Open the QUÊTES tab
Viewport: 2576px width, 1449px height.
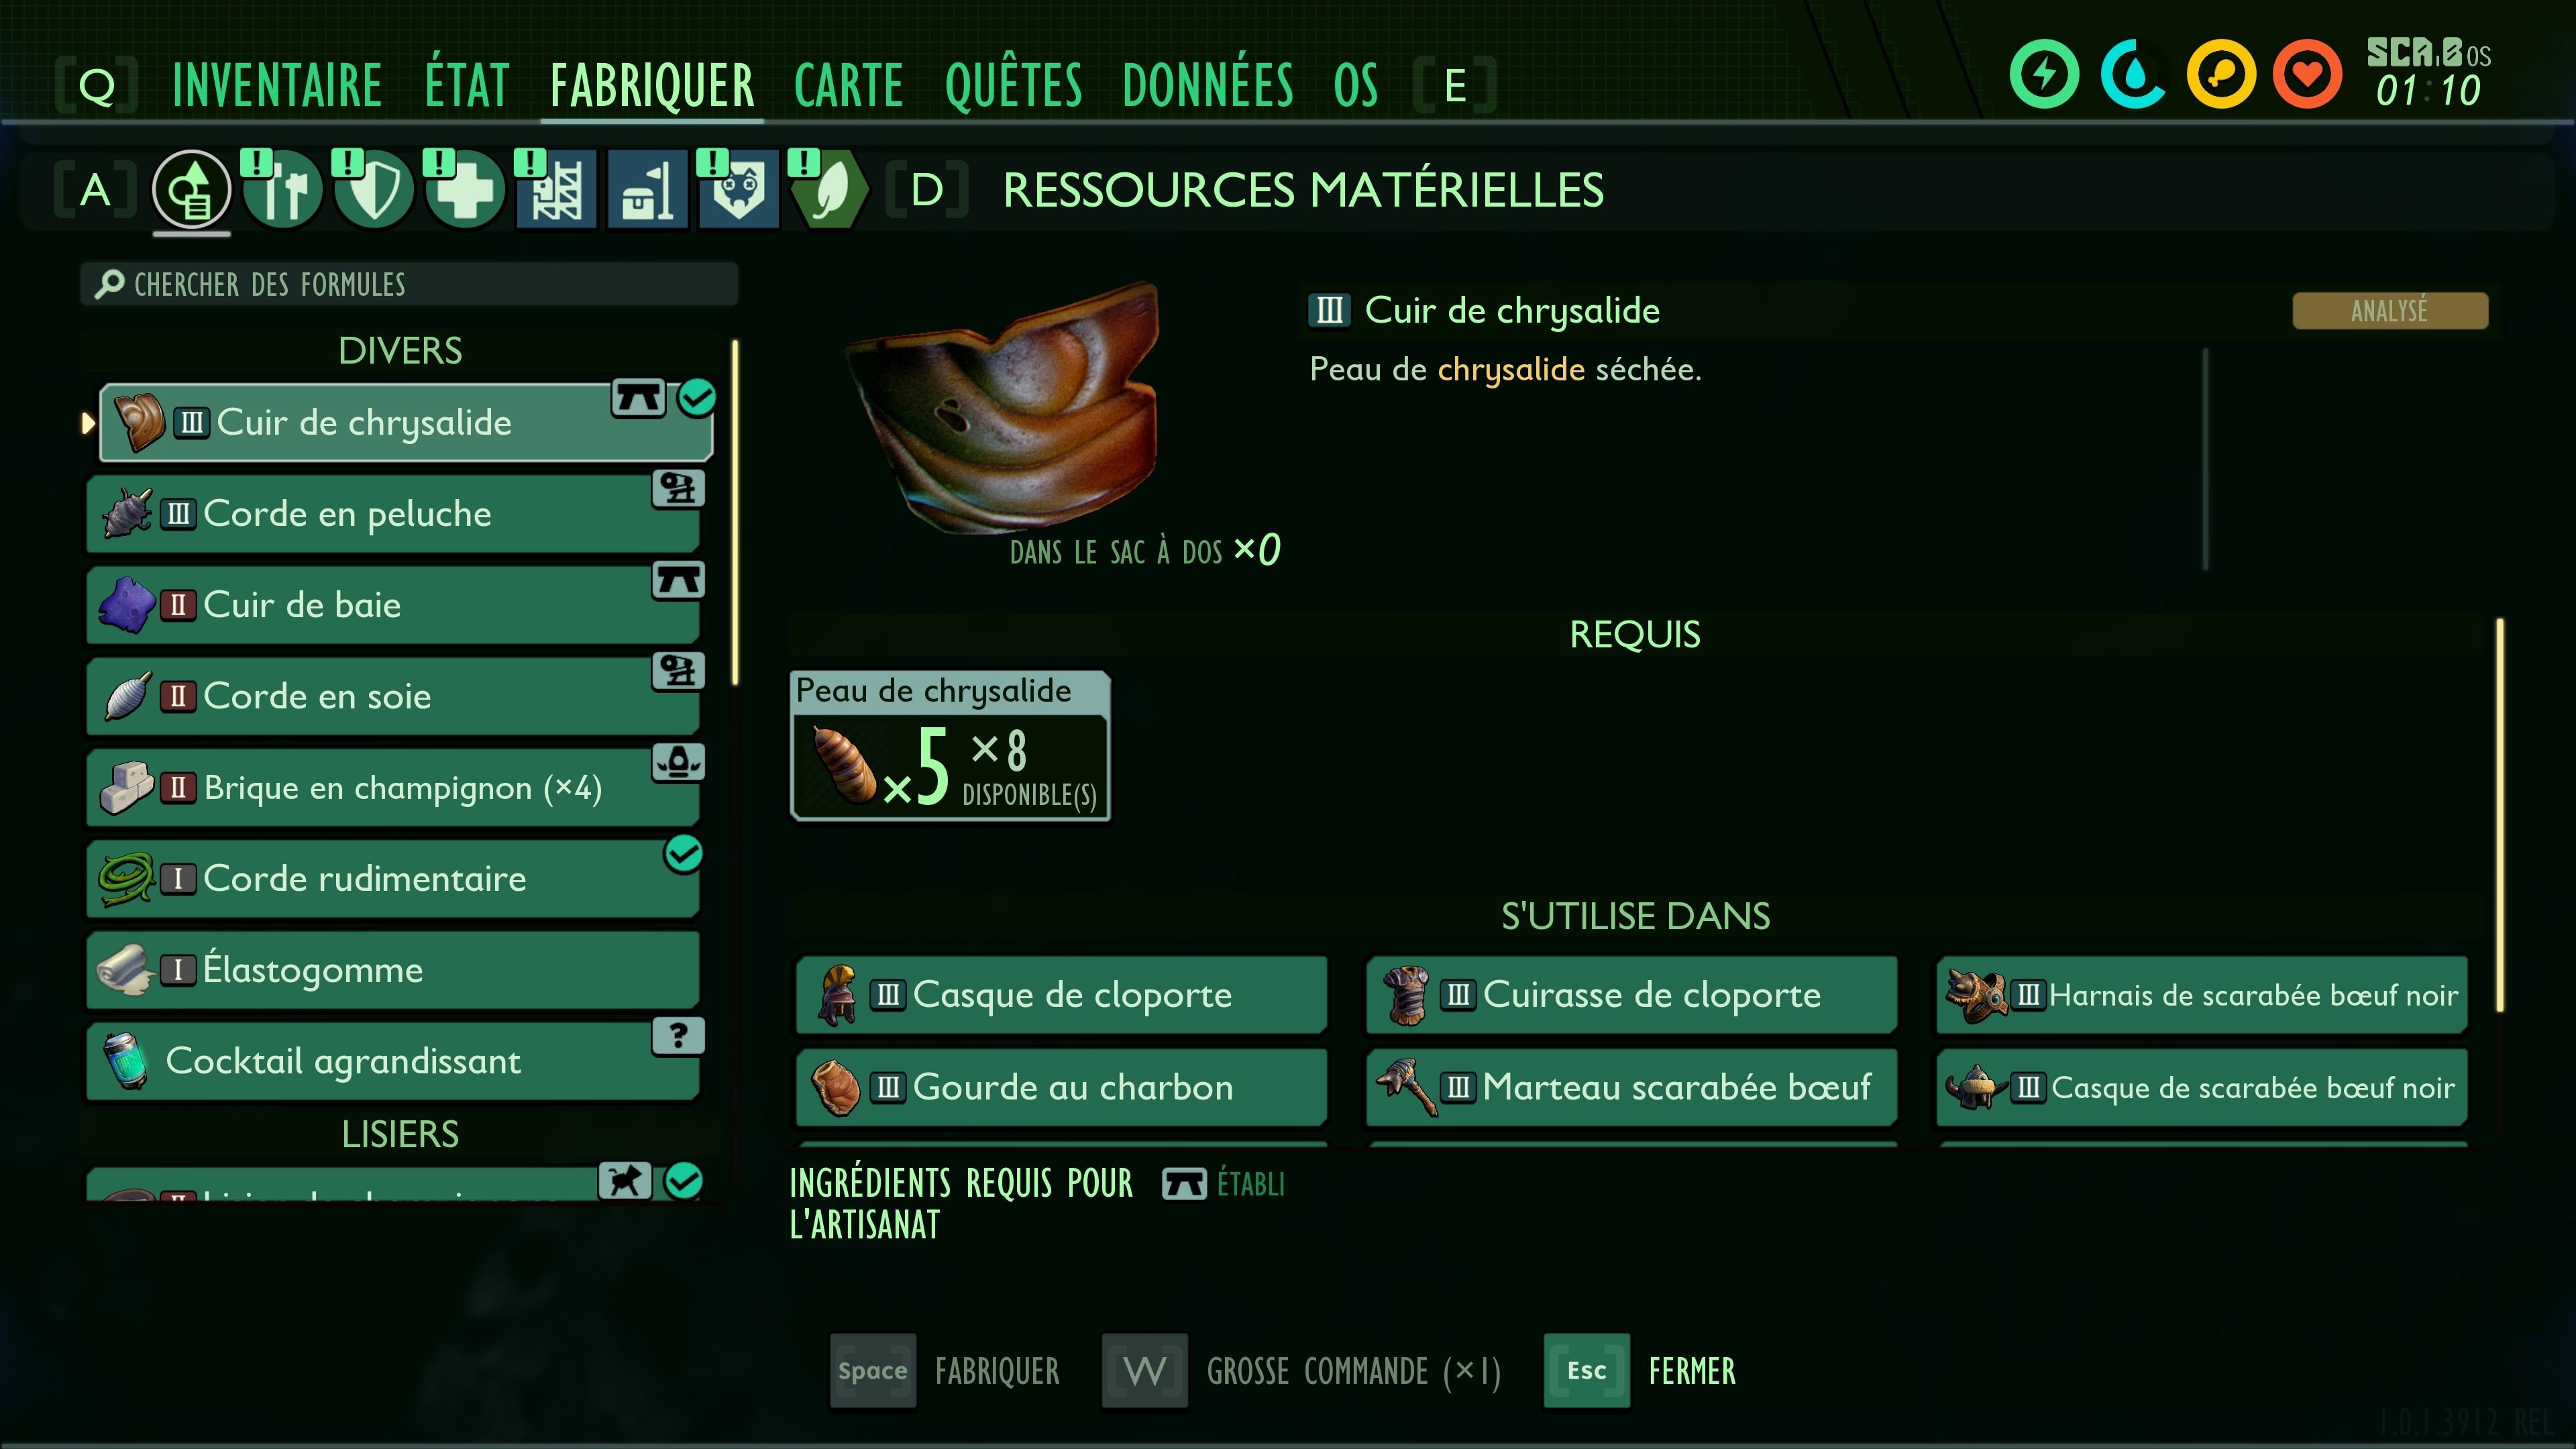click(x=1013, y=85)
